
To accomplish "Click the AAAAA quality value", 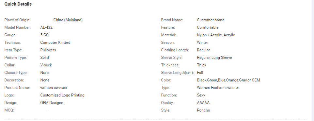I will (203, 103).
